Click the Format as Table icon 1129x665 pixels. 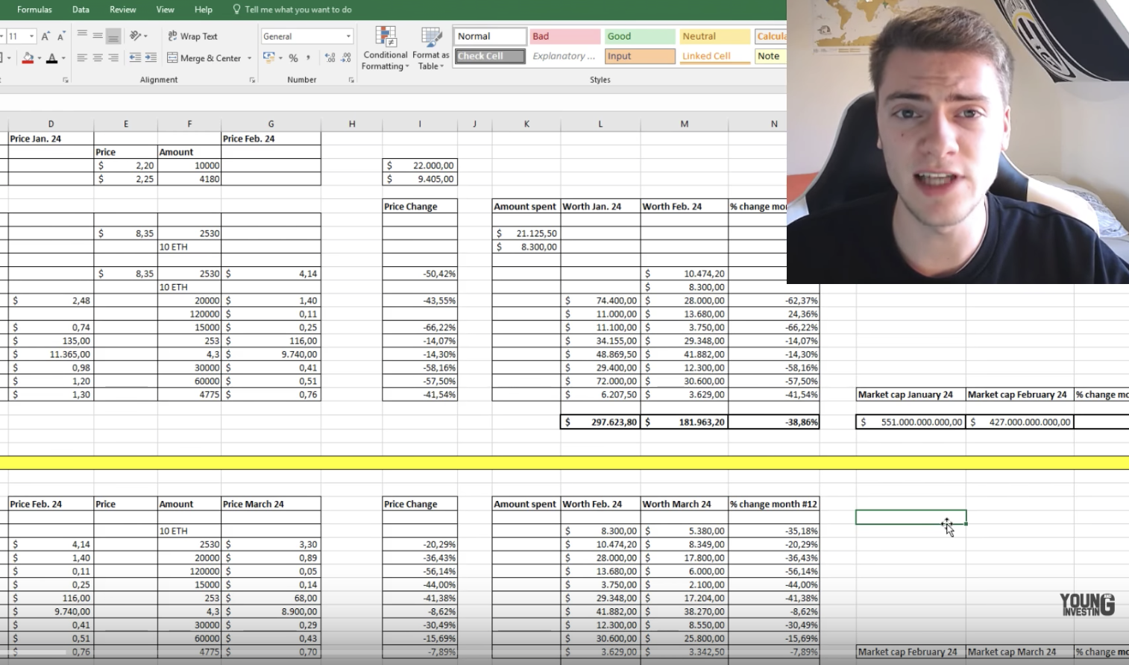pyautogui.click(x=430, y=45)
